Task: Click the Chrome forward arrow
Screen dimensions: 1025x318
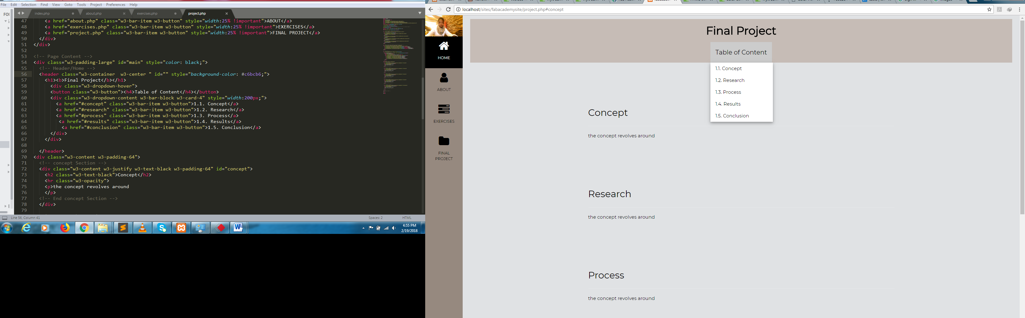Action: (439, 10)
